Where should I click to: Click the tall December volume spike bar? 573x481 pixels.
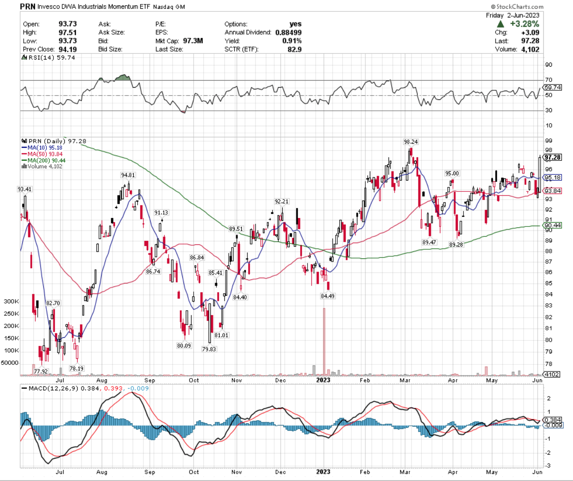point(324,341)
